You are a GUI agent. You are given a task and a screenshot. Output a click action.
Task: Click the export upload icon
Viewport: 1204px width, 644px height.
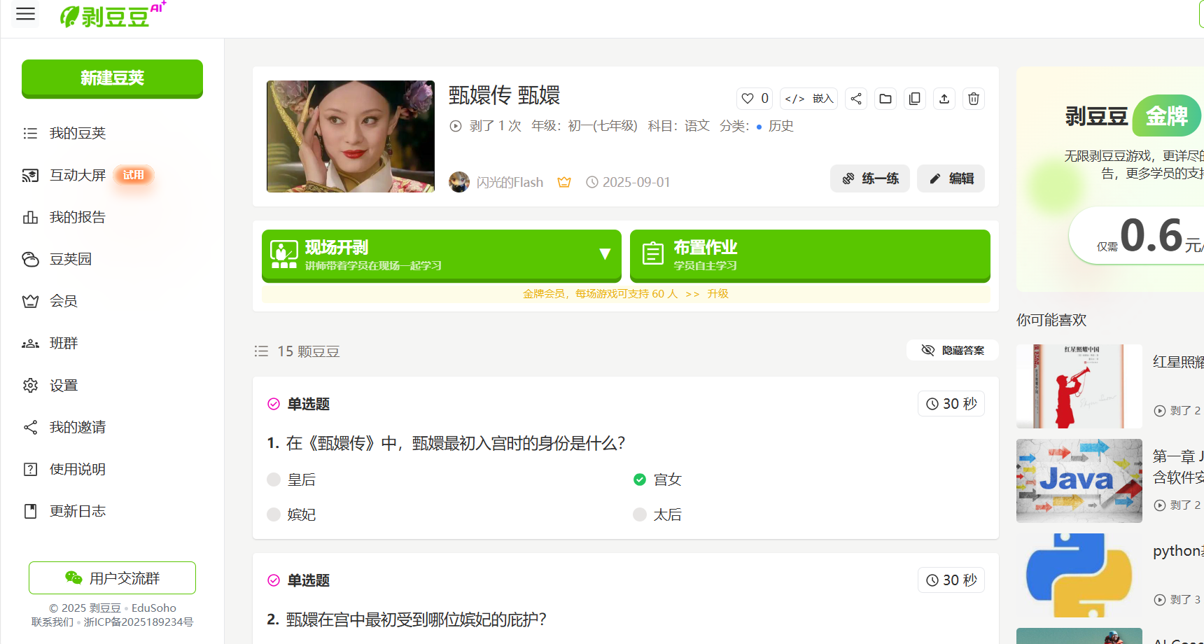coord(944,99)
